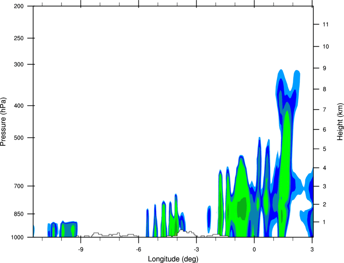Click the 500 pressure axis label
The height and width of the screenshot is (263, 344).
click(x=19, y=138)
